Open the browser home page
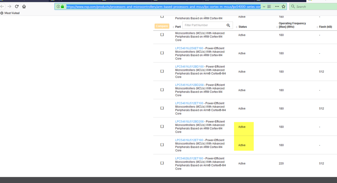This screenshot has width=337, height=183. pyautogui.click(x=24, y=6)
